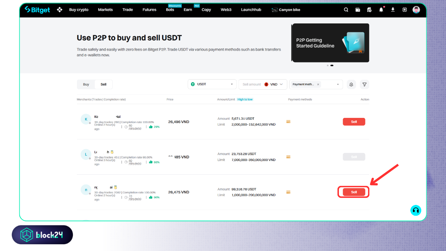Open the search magnifier icon
This screenshot has width=446, height=251.
(x=346, y=10)
